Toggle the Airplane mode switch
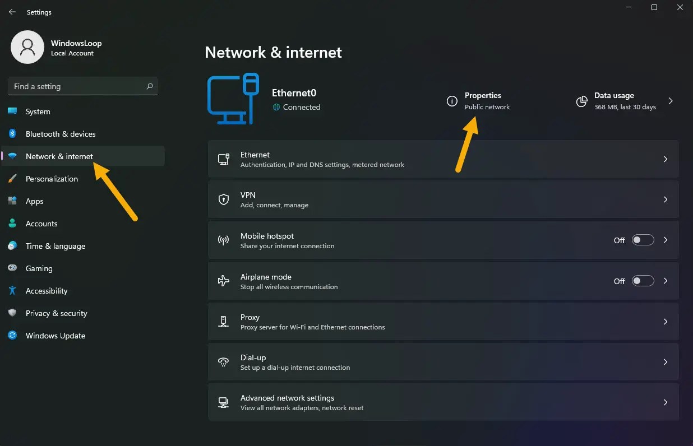Viewport: 693px width, 446px height. [x=643, y=281]
